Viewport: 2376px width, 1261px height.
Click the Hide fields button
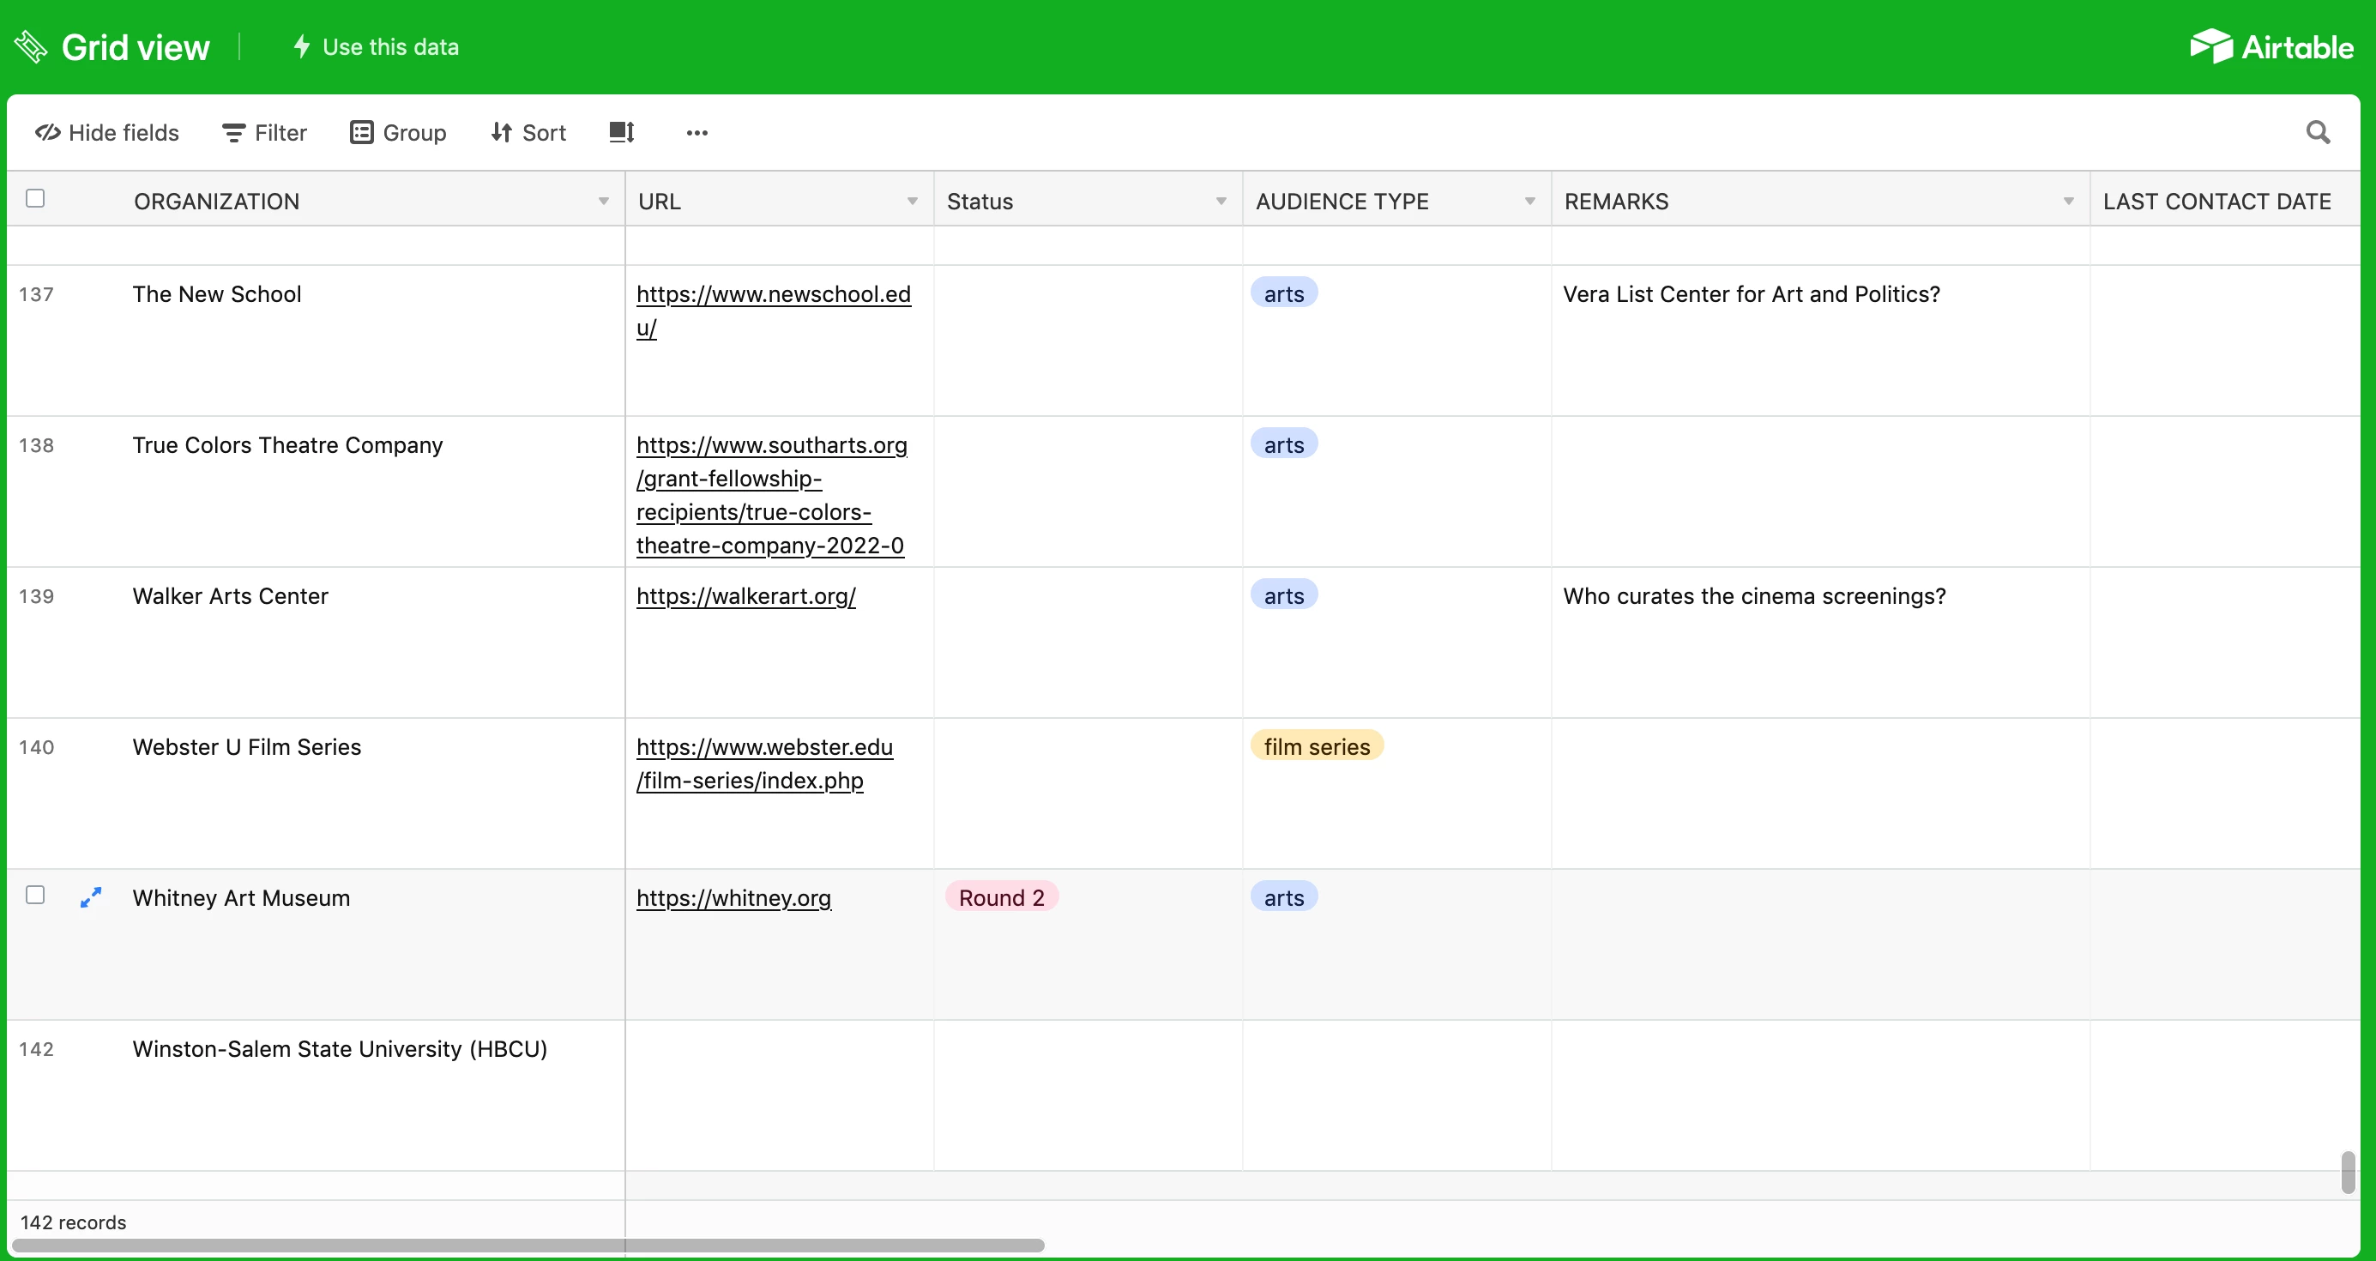pos(107,133)
